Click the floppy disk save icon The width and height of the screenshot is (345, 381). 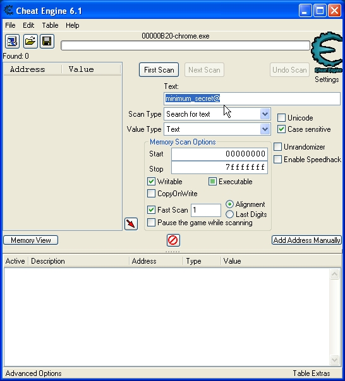47,41
